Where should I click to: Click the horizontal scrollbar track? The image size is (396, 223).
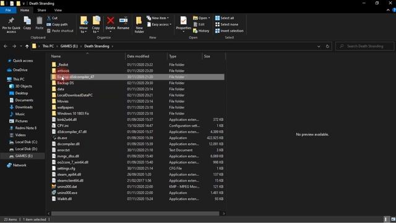tap(136, 214)
